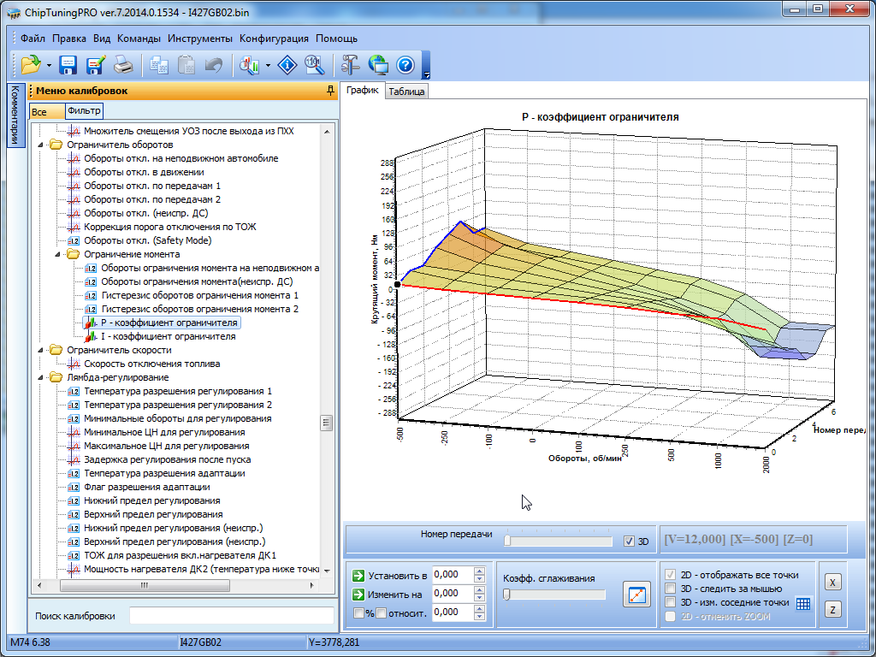Switch to the 'Таблица' tab
The height and width of the screenshot is (657, 876).
click(406, 92)
